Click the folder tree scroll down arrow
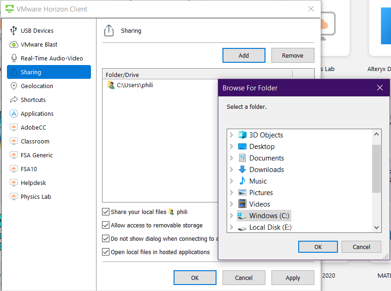 point(376,227)
